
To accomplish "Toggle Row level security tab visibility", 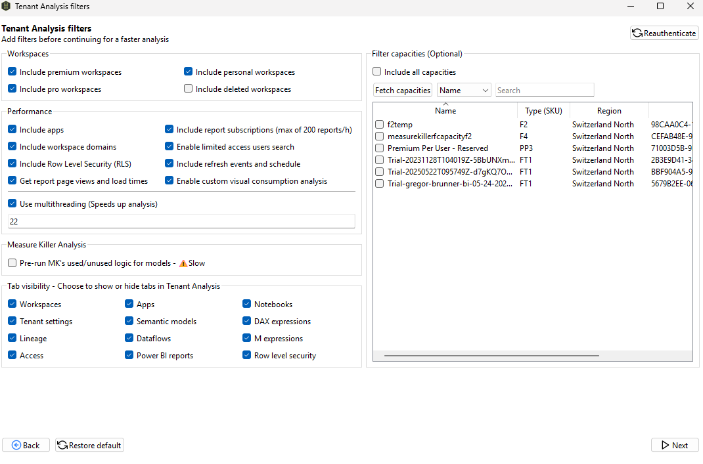I will click(x=246, y=354).
